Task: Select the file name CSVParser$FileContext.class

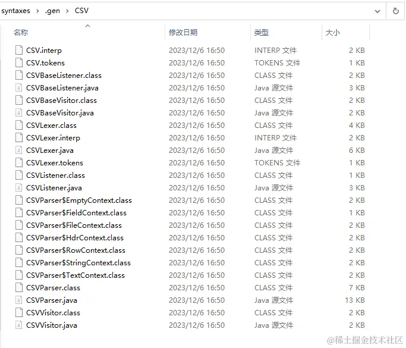Action: click(74, 225)
